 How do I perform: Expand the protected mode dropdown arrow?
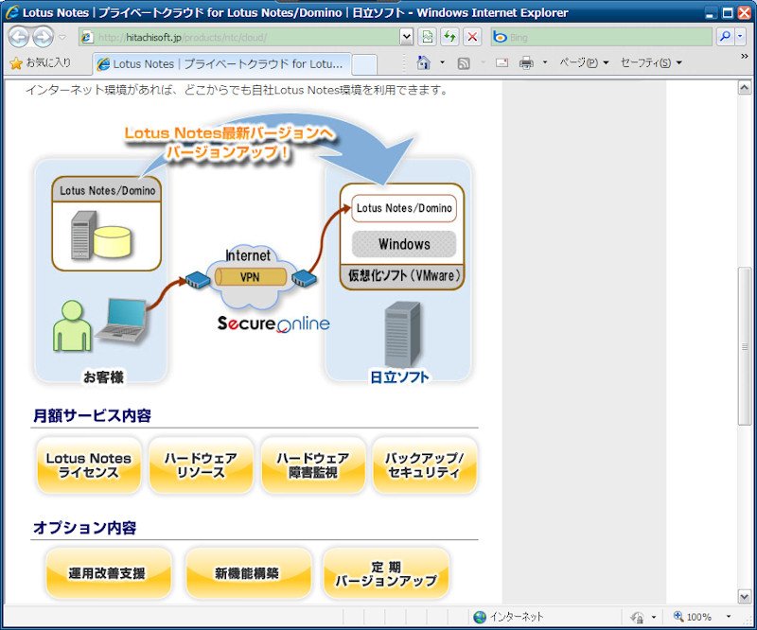[x=654, y=617]
